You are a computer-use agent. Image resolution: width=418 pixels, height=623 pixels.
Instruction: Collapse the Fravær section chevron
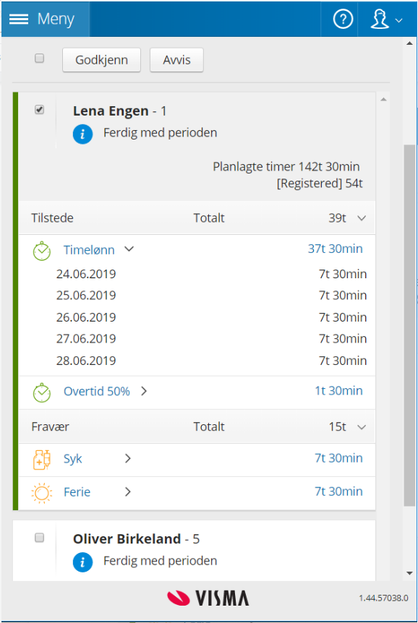pos(362,427)
